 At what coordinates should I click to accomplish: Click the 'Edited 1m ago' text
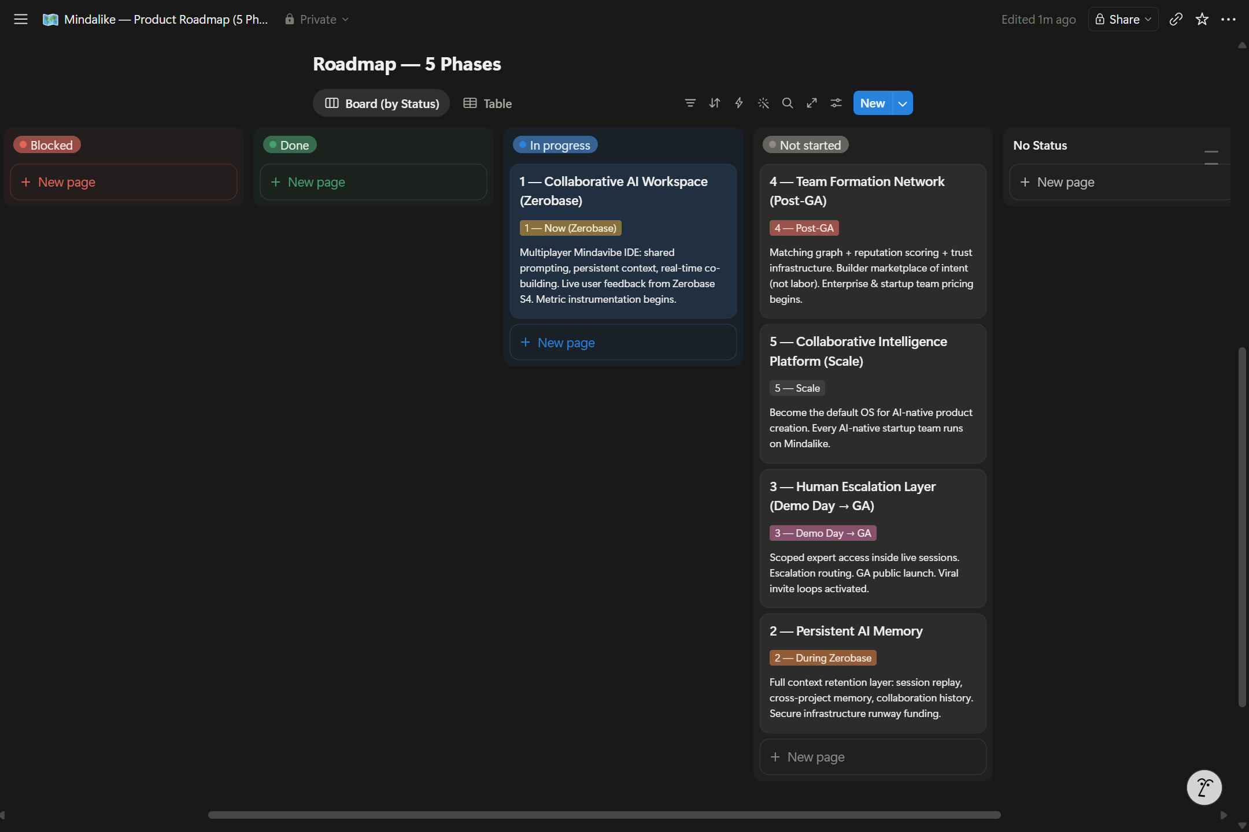tap(1039, 19)
